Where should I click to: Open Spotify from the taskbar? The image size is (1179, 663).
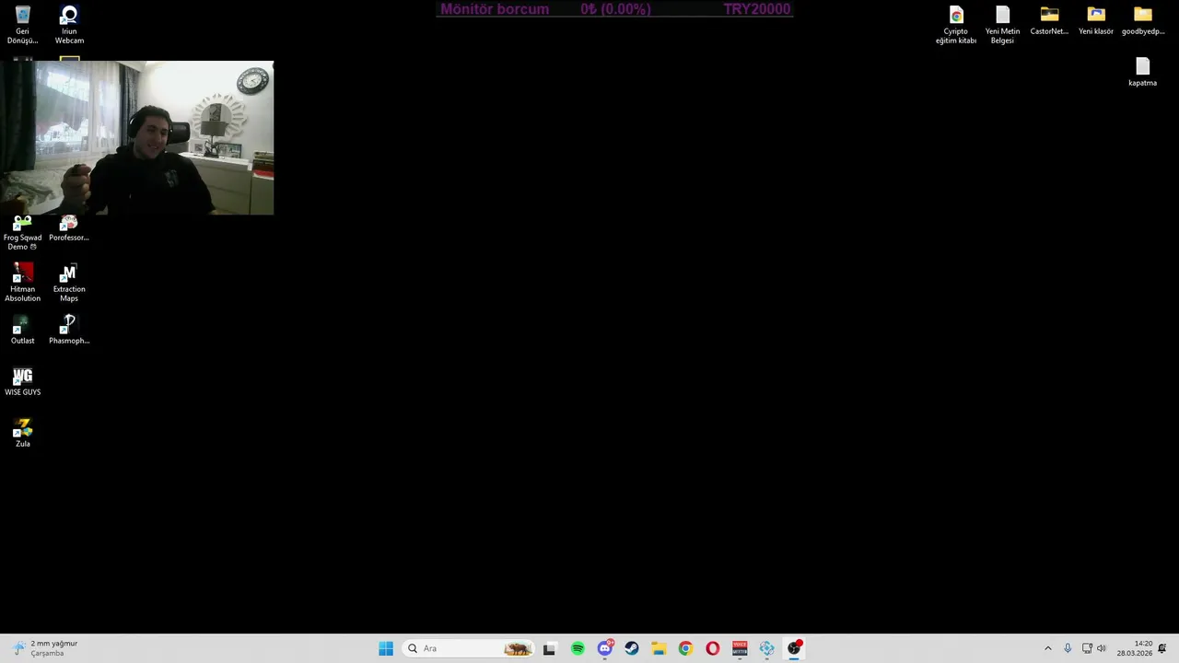578,648
